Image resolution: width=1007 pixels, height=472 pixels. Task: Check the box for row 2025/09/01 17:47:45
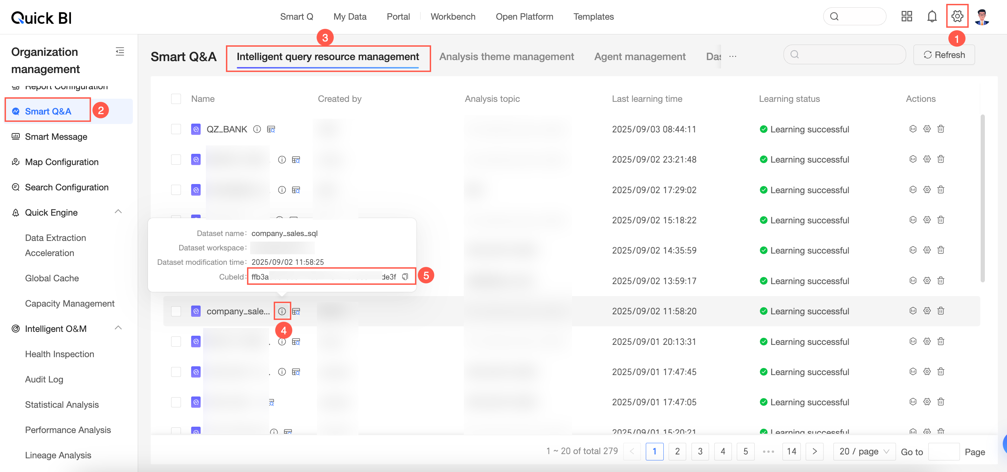[176, 372]
